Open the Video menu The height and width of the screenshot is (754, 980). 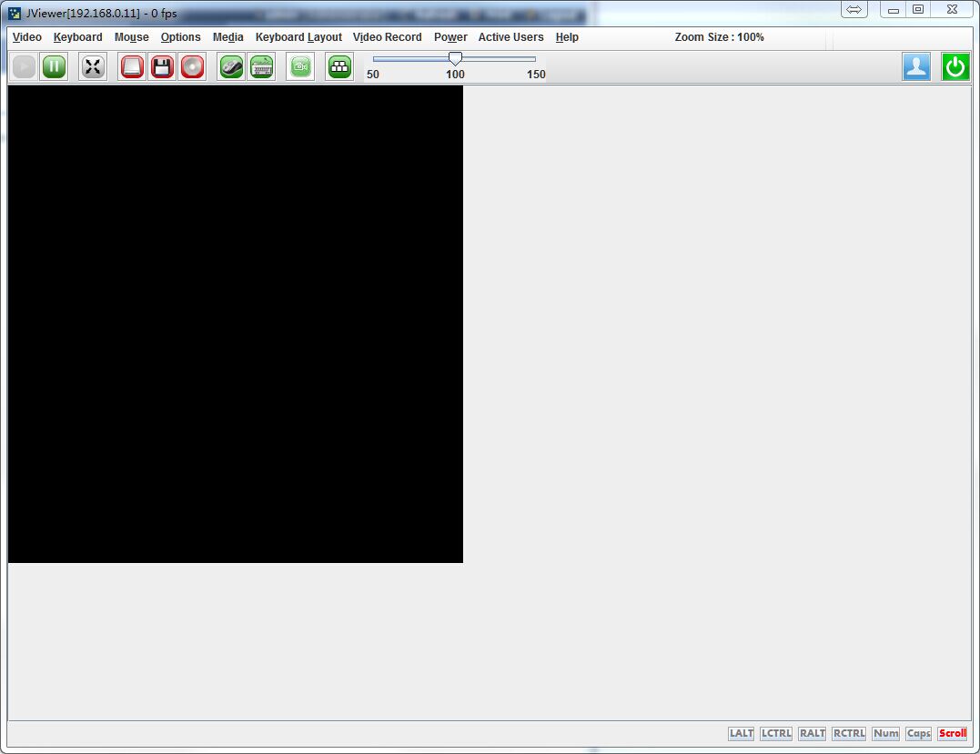pyautogui.click(x=27, y=37)
